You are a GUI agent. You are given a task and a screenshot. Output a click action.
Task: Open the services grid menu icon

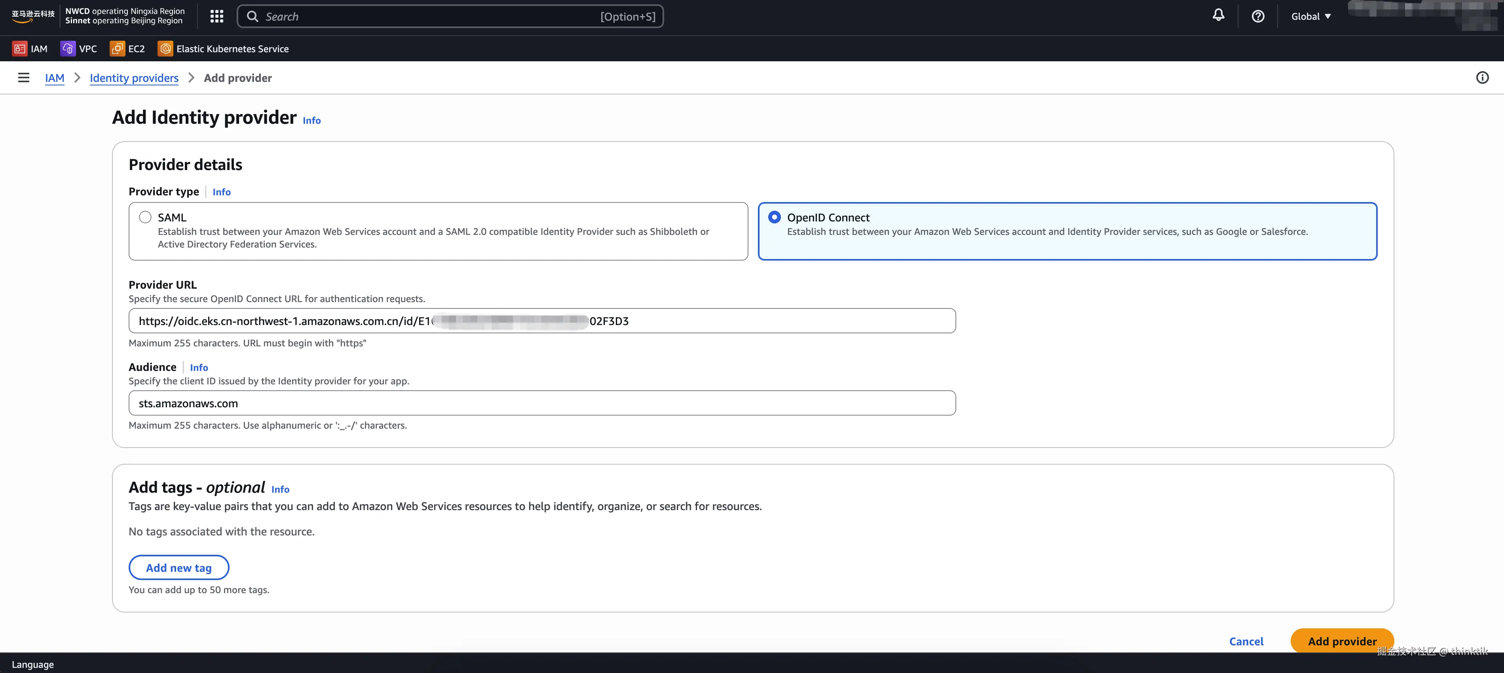(x=216, y=16)
